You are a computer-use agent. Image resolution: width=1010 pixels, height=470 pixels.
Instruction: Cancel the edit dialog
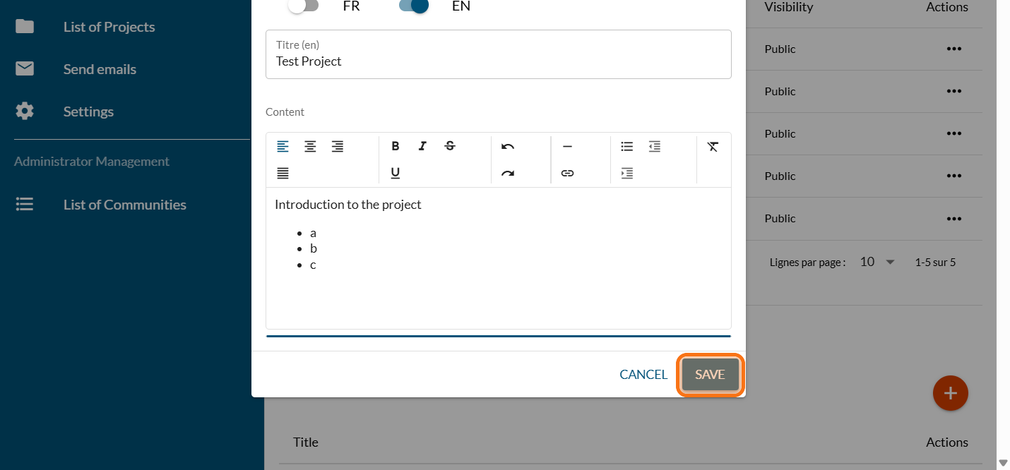pyautogui.click(x=643, y=375)
